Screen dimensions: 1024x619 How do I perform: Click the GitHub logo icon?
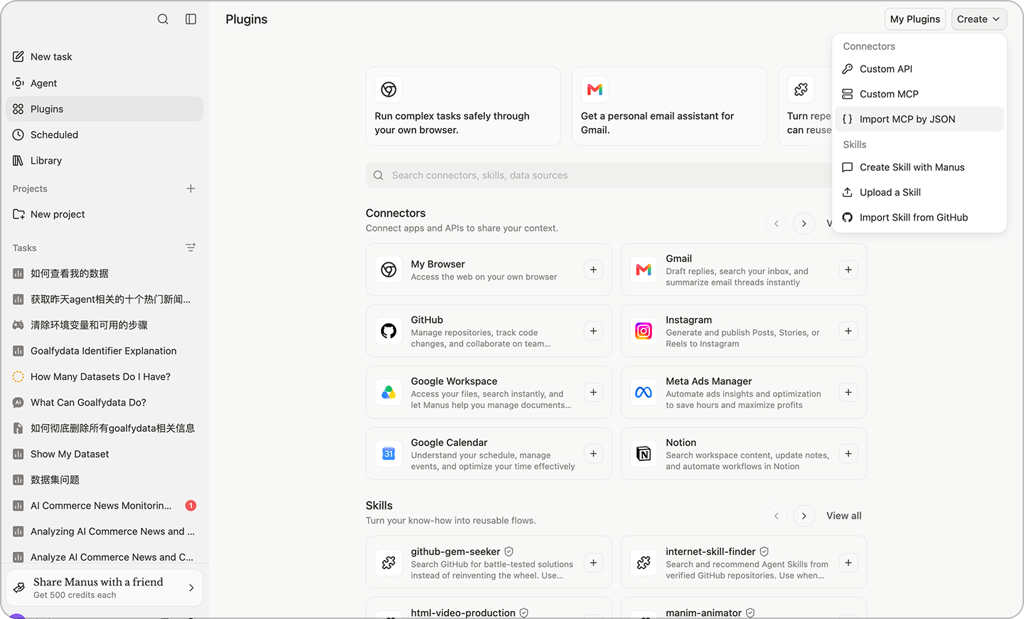point(389,331)
